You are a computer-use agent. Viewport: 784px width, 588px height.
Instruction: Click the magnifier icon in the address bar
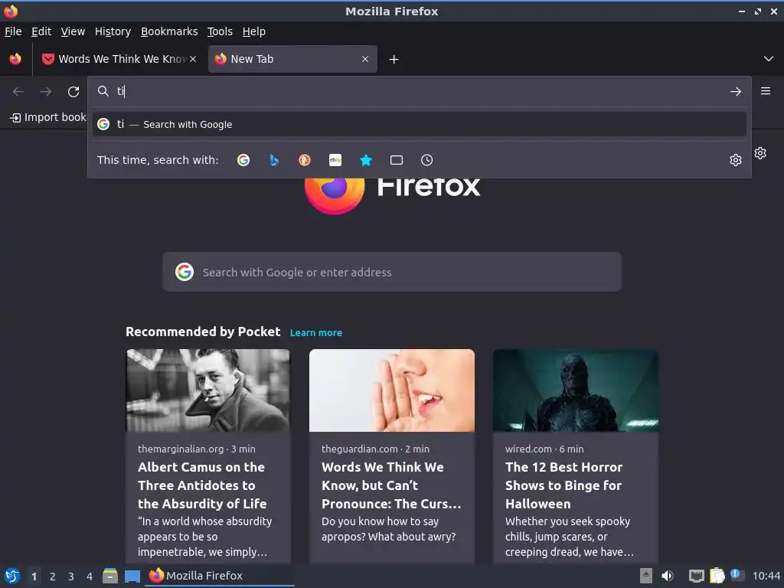(103, 91)
